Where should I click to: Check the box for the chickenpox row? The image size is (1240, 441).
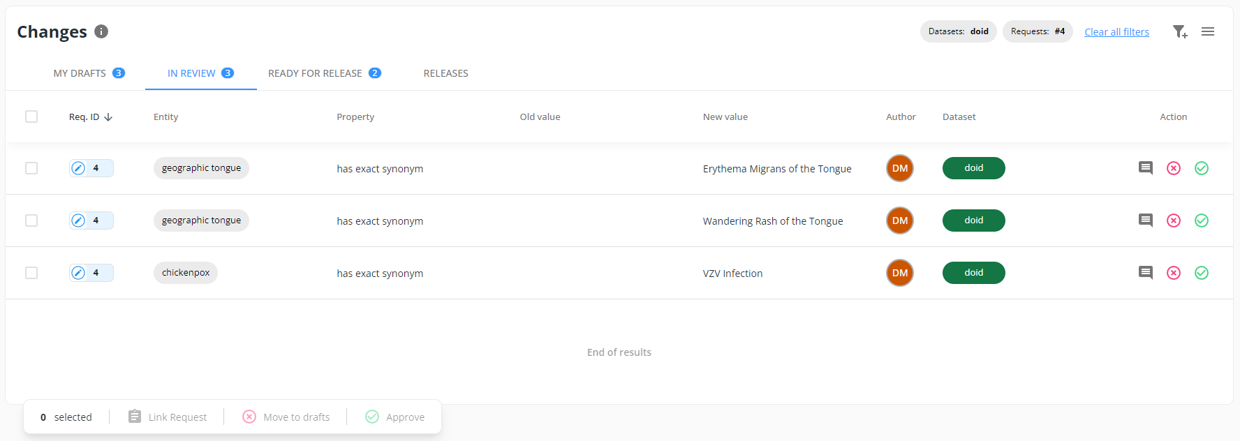click(31, 273)
